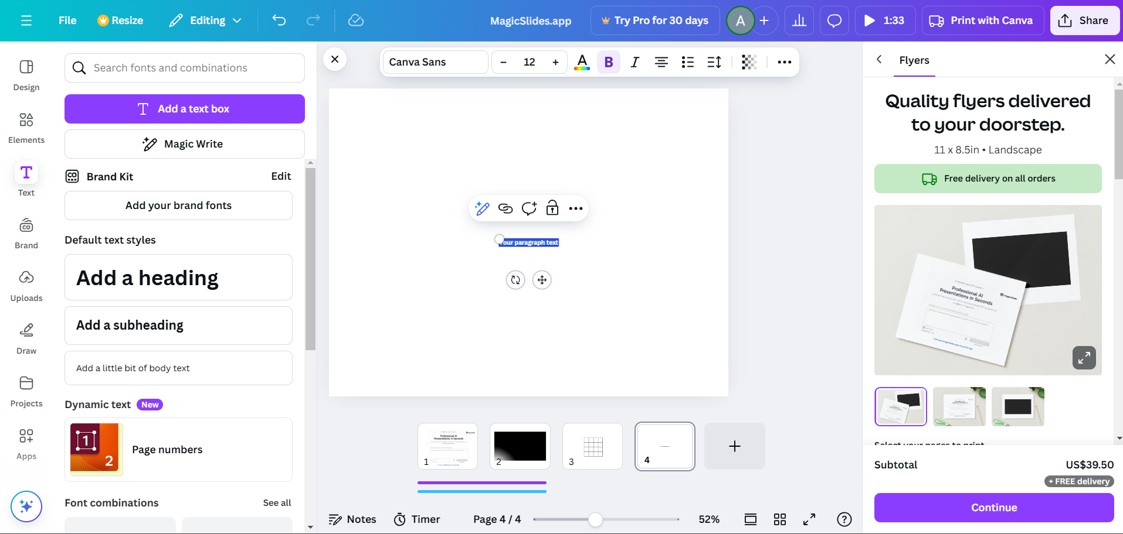The height and width of the screenshot is (534, 1123).
Task: Click the lock icon above text
Action: click(x=552, y=208)
